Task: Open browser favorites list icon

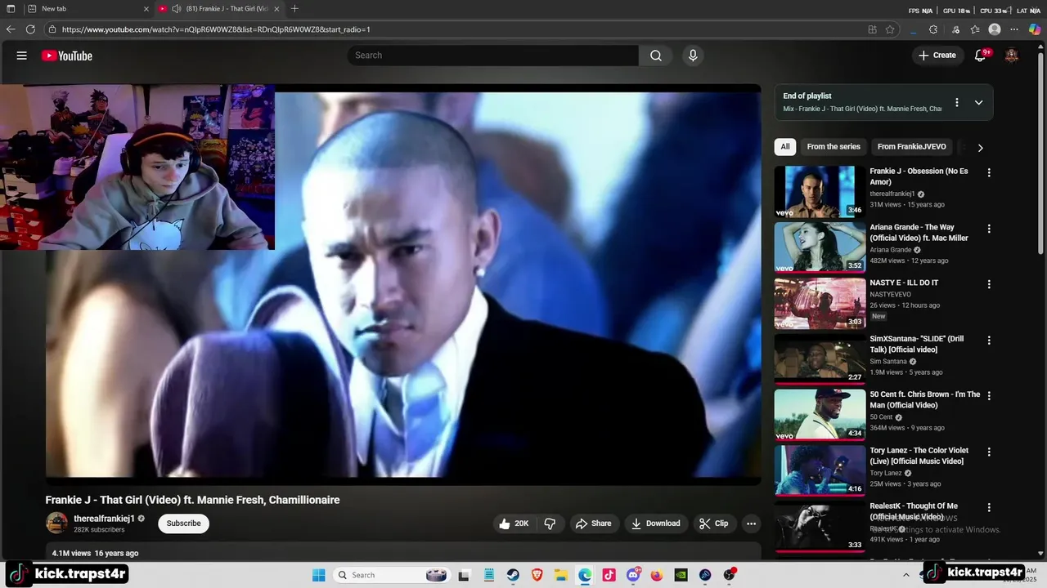Action: pyautogui.click(x=975, y=29)
